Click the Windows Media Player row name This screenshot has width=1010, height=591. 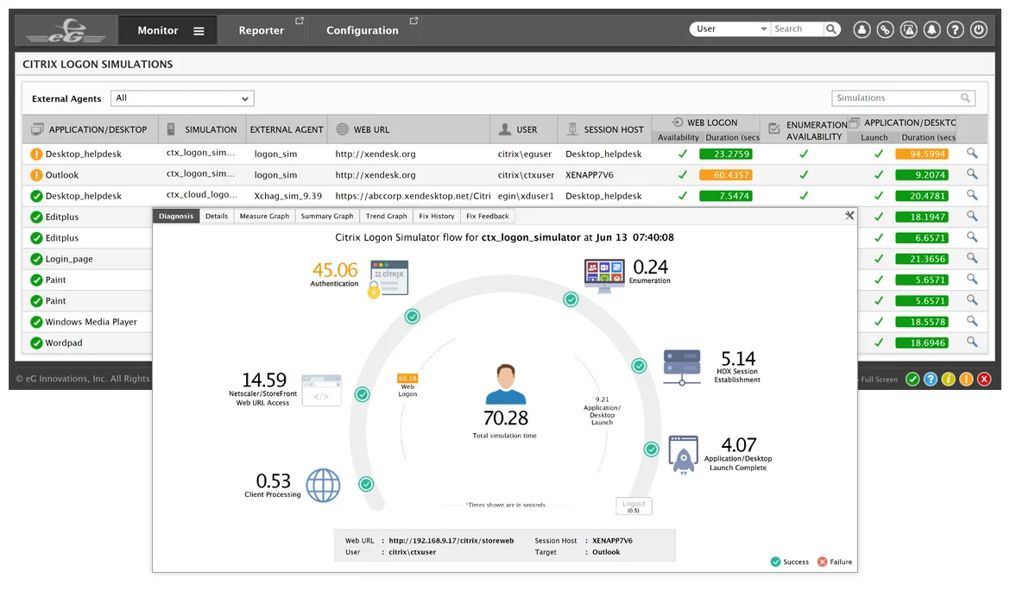point(91,322)
